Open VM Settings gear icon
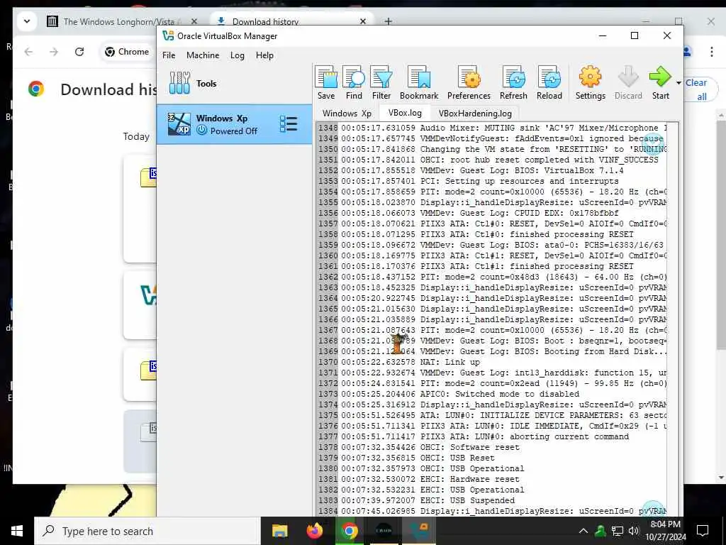Image resolution: width=726 pixels, height=545 pixels. tap(591, 83)
